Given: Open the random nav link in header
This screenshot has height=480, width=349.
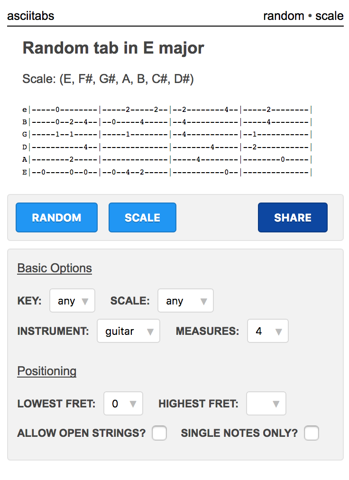Looking at the screenshot, I should click(284, 16).
